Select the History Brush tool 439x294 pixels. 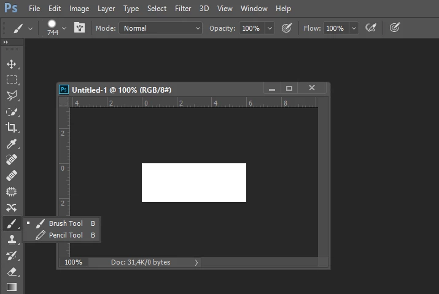click(12, 256)
